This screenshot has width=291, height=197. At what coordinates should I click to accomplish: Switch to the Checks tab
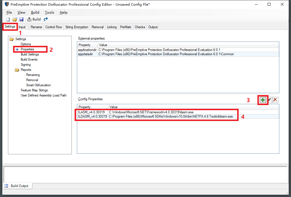tap(140, 27)
